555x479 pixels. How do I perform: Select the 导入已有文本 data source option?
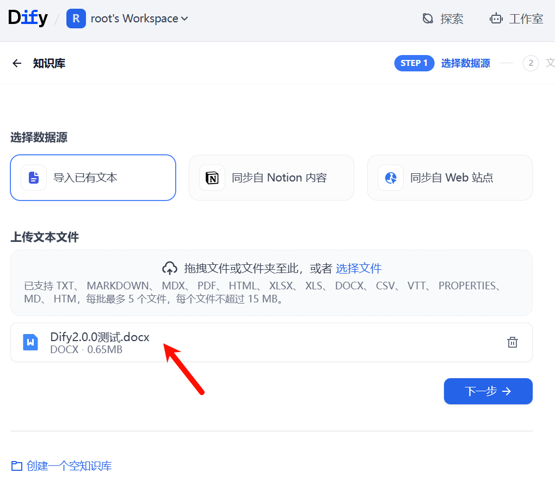click(x=93, y=178)
